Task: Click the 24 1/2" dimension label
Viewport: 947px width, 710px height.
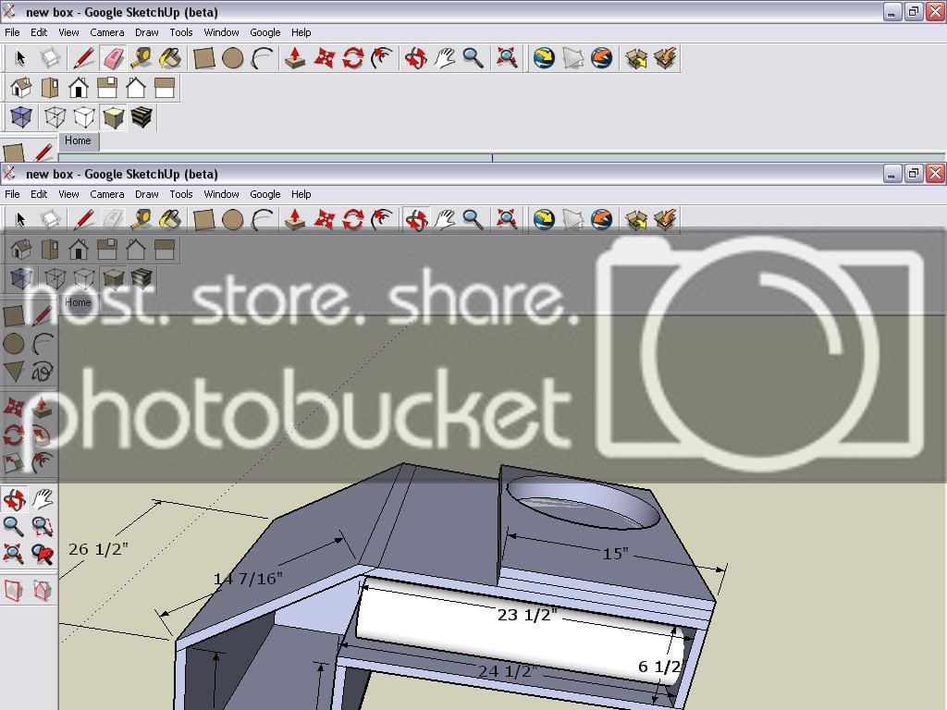Action: pyautogui.click(x=508, y=671)
